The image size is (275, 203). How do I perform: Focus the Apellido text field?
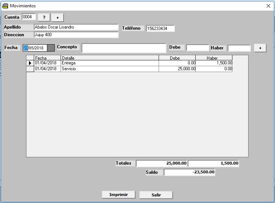(76, 27)
